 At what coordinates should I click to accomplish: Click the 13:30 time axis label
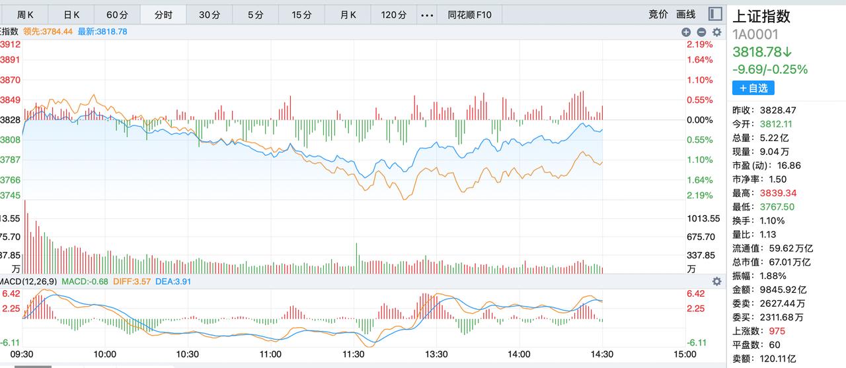436,354
